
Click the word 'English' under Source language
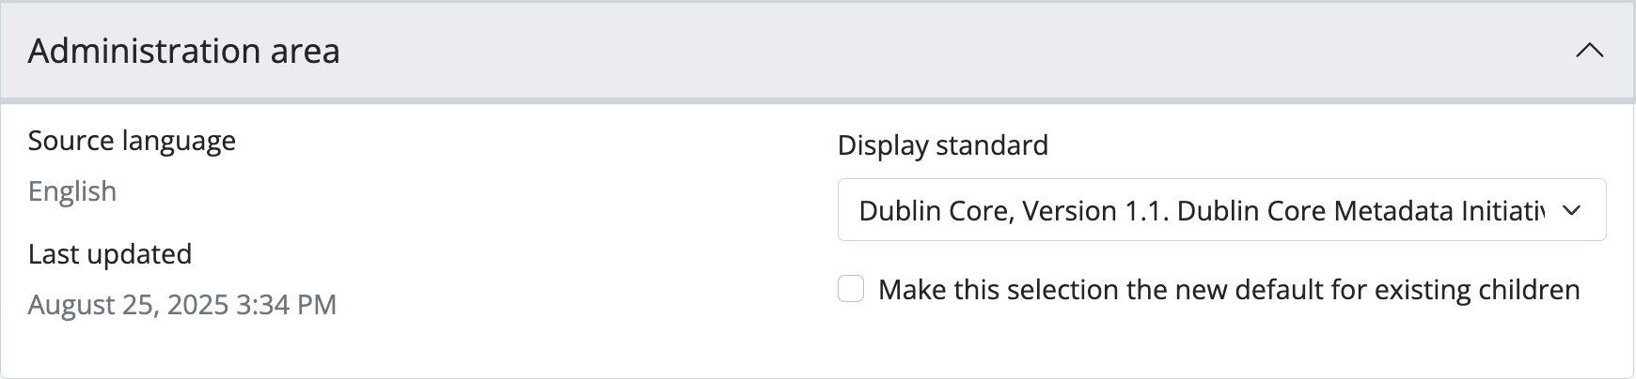(x=72, y=191)
